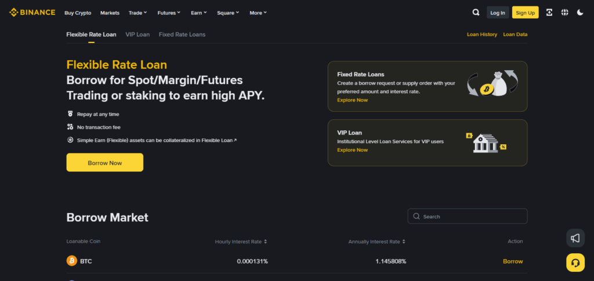
Task: Expand the Futures menu
Action: coord(169,13)
